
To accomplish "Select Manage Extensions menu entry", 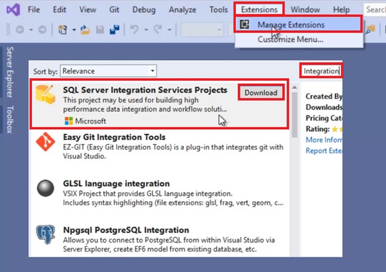I will (298, 24).
